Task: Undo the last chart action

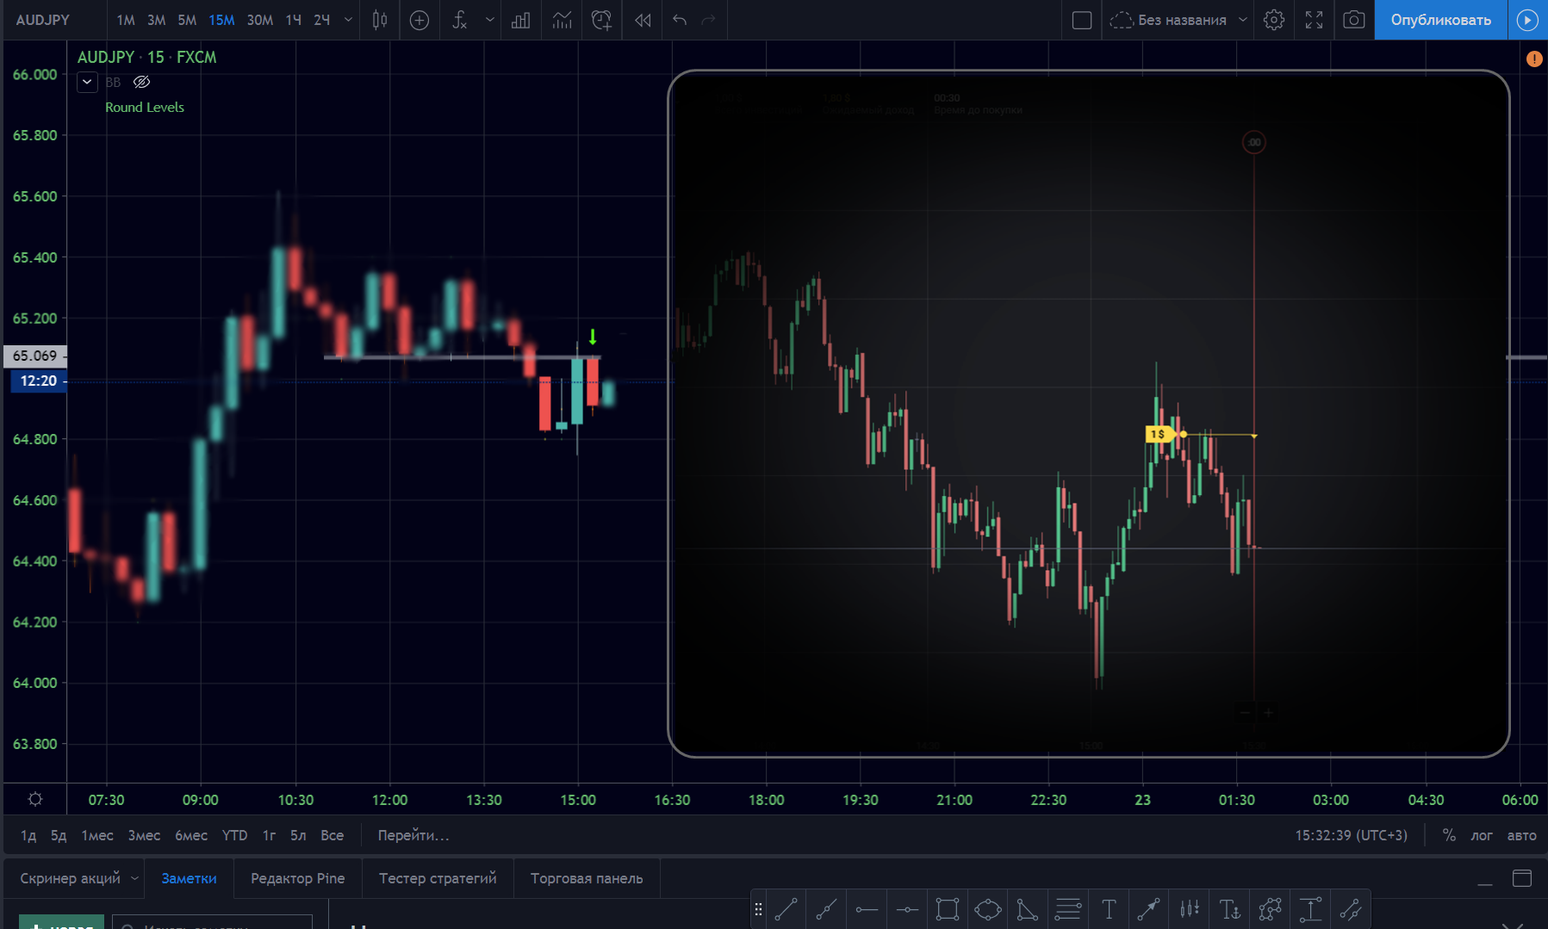Action: pyautogui.click(x=680, y=20)
